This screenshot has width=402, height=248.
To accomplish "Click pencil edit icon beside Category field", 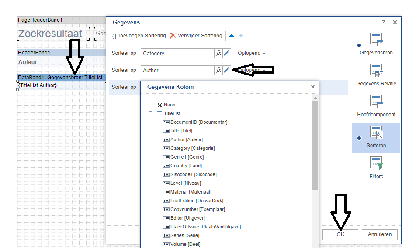I will pyautogui.click(x=226, y=53).
